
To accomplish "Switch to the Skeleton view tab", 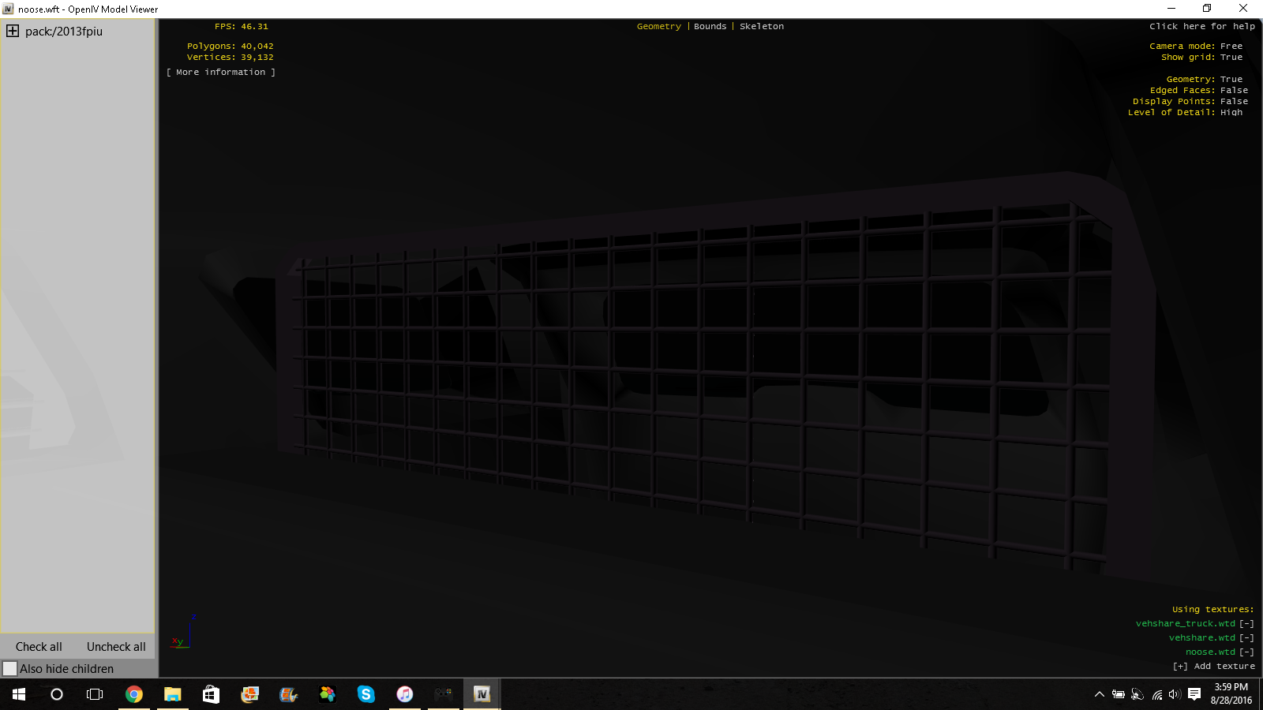I will pyautogui.click(x=762, y=27).
